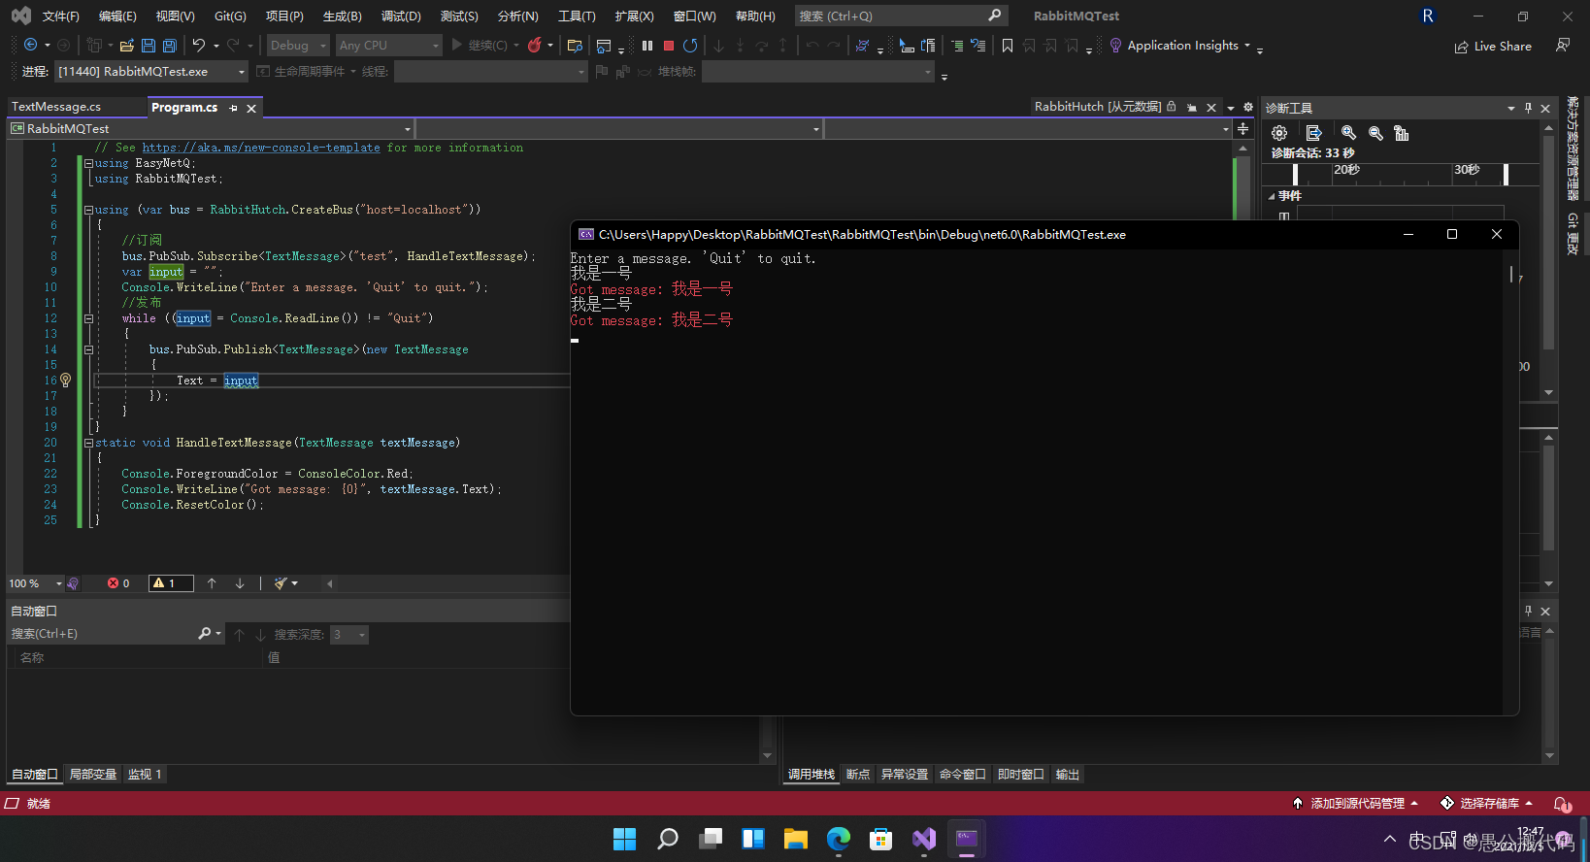Image resolution: width=1590 pixels, height=862 pixels.
Task: Click the output export icon in Diagnostic Tools
Action: (x=1314, y=133)
